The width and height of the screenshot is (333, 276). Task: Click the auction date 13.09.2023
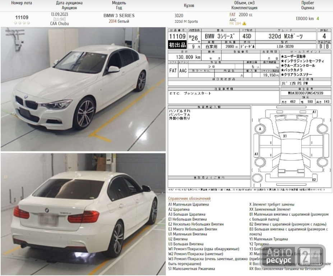[x=60, y=14]
